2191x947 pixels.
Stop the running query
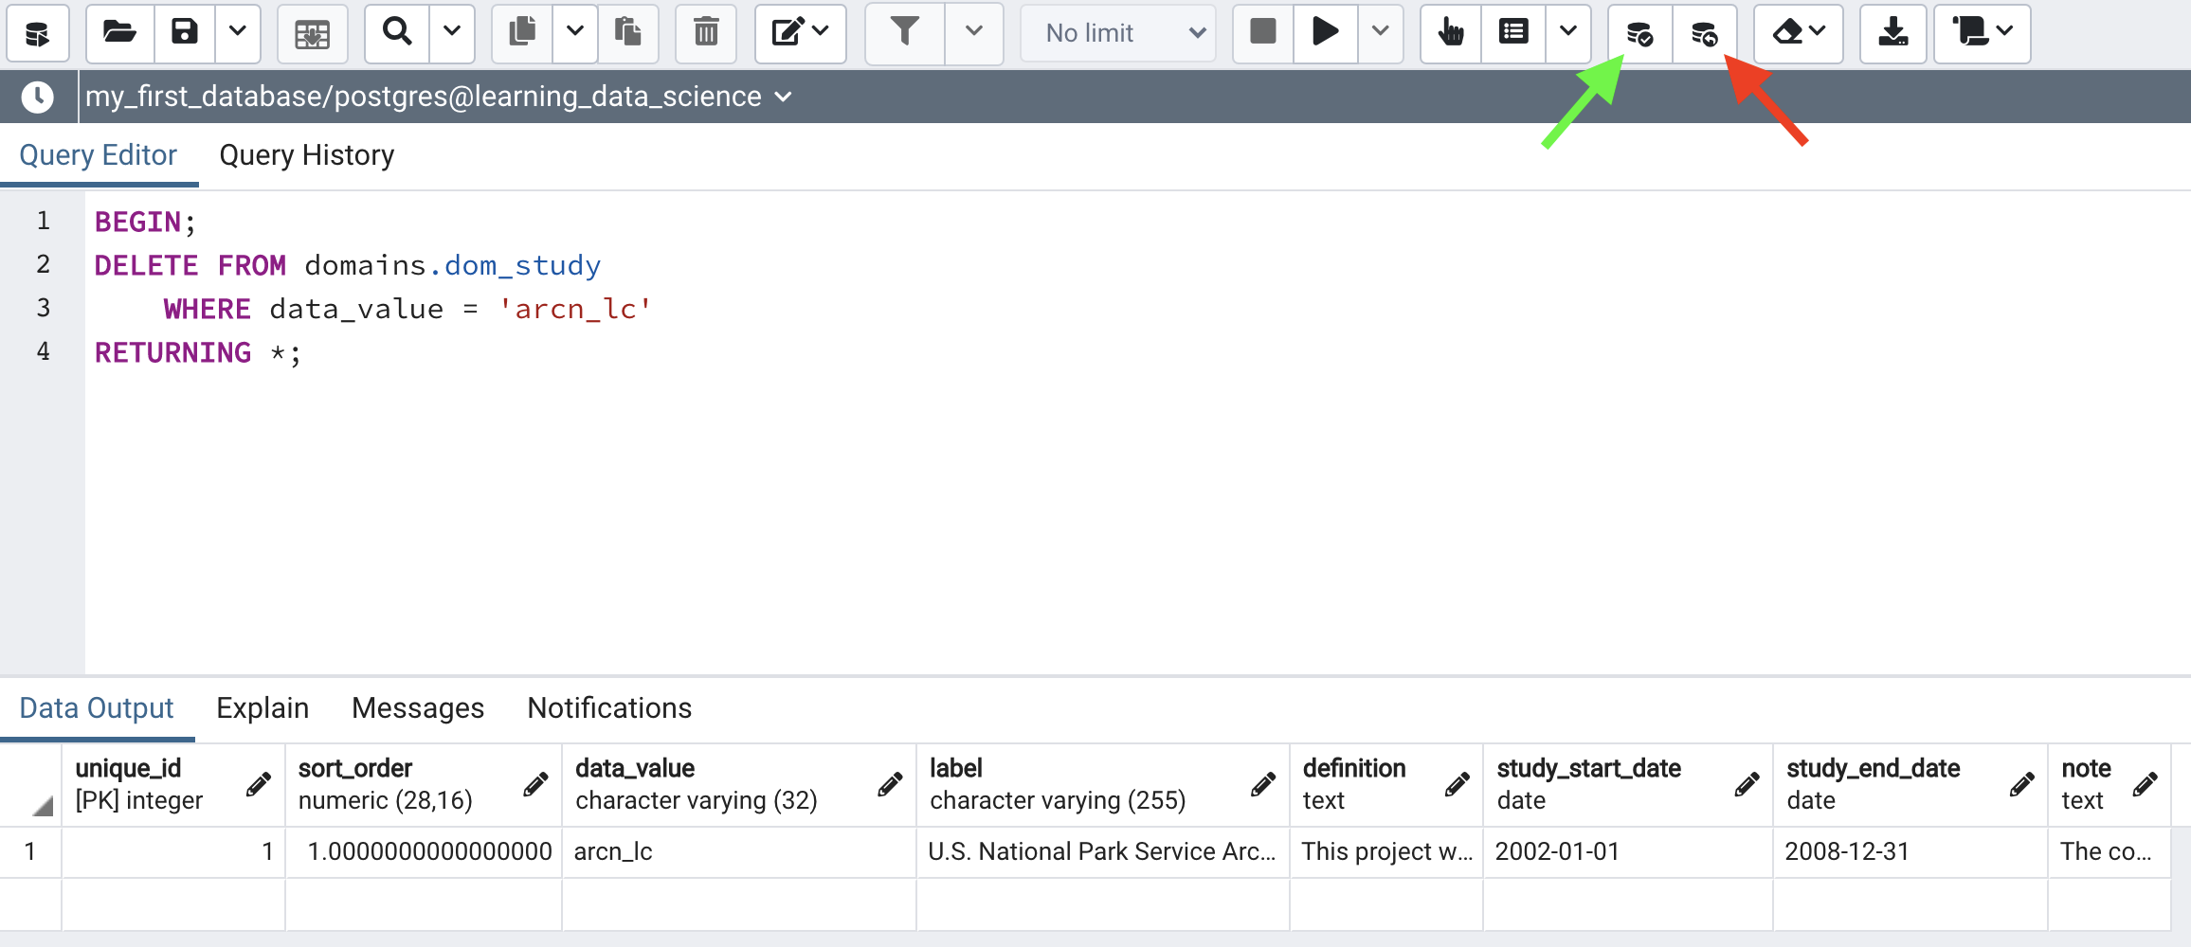coord(1262,33)
